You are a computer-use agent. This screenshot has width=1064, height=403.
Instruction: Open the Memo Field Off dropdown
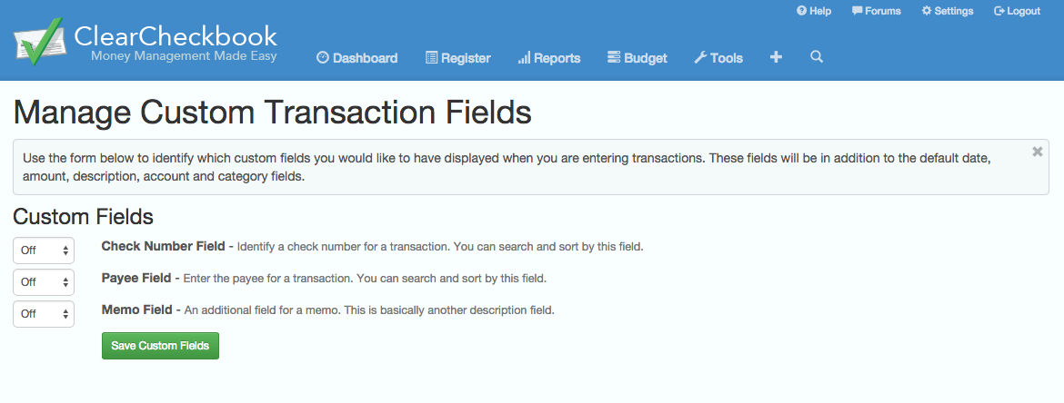[x=44, y=314]
